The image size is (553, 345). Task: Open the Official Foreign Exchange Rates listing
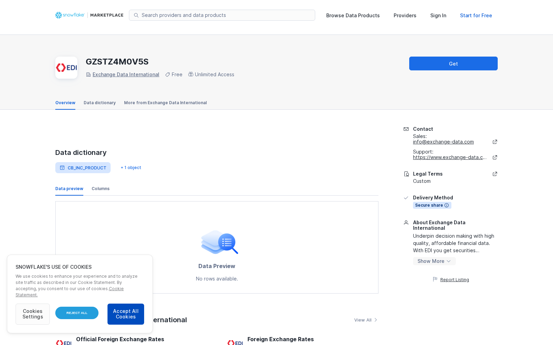click(x=120, y=339)
